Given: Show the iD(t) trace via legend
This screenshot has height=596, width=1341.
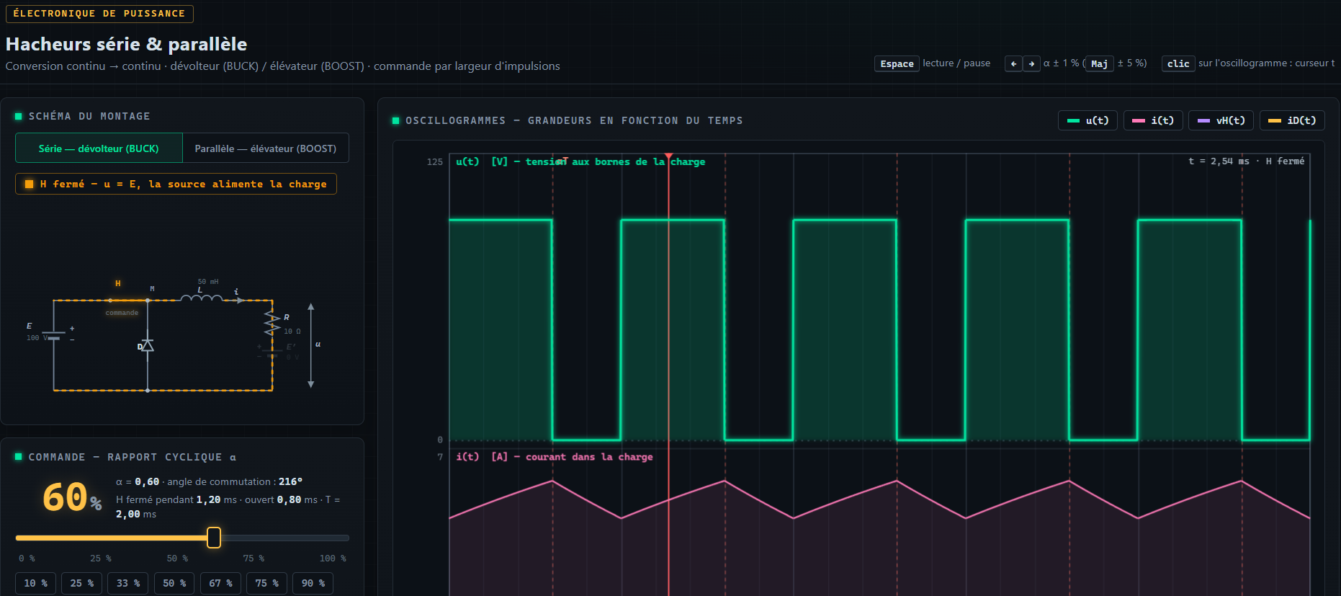Looking at the screenshot, I should (x=1292, y=120).
